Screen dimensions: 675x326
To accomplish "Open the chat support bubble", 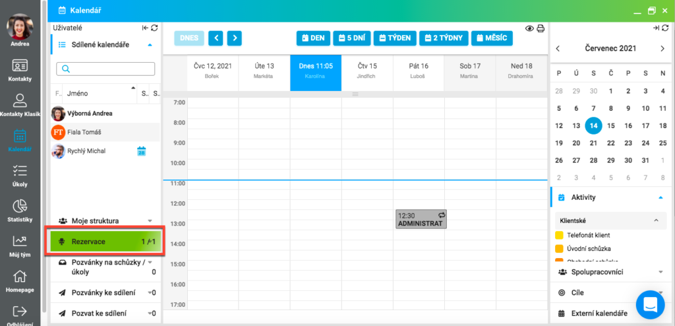I will tap(651, 306).
